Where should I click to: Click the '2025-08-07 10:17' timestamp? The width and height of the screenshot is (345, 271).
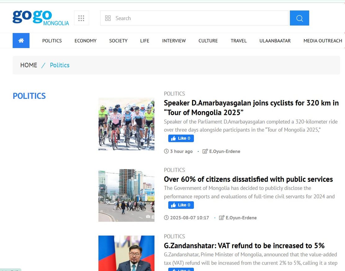pos(190,218)
